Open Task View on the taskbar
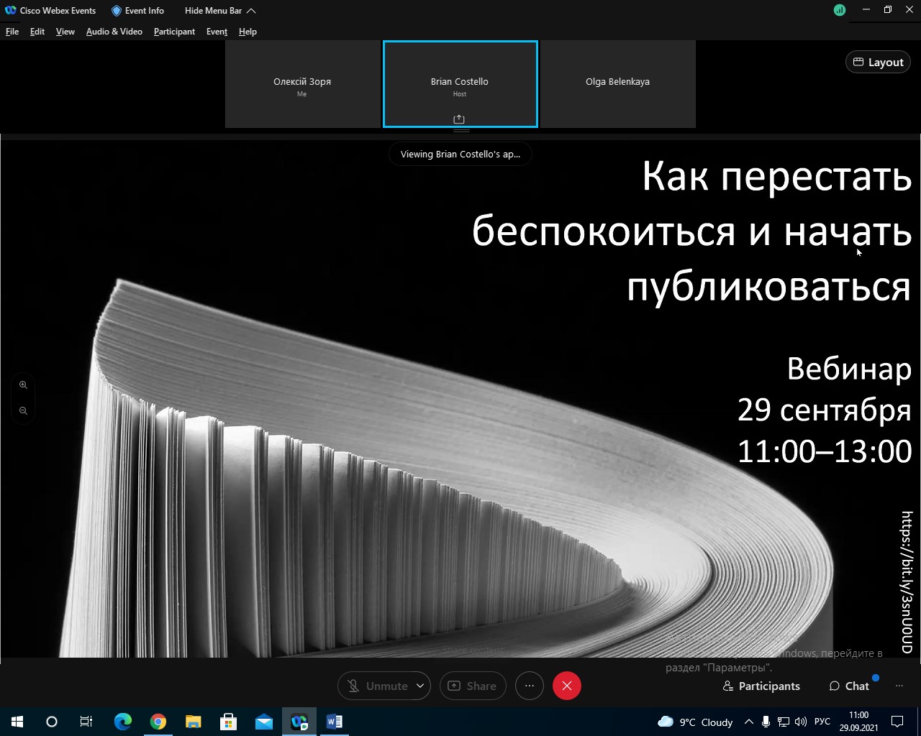This screenshot has height=736, width=921. 86,722
